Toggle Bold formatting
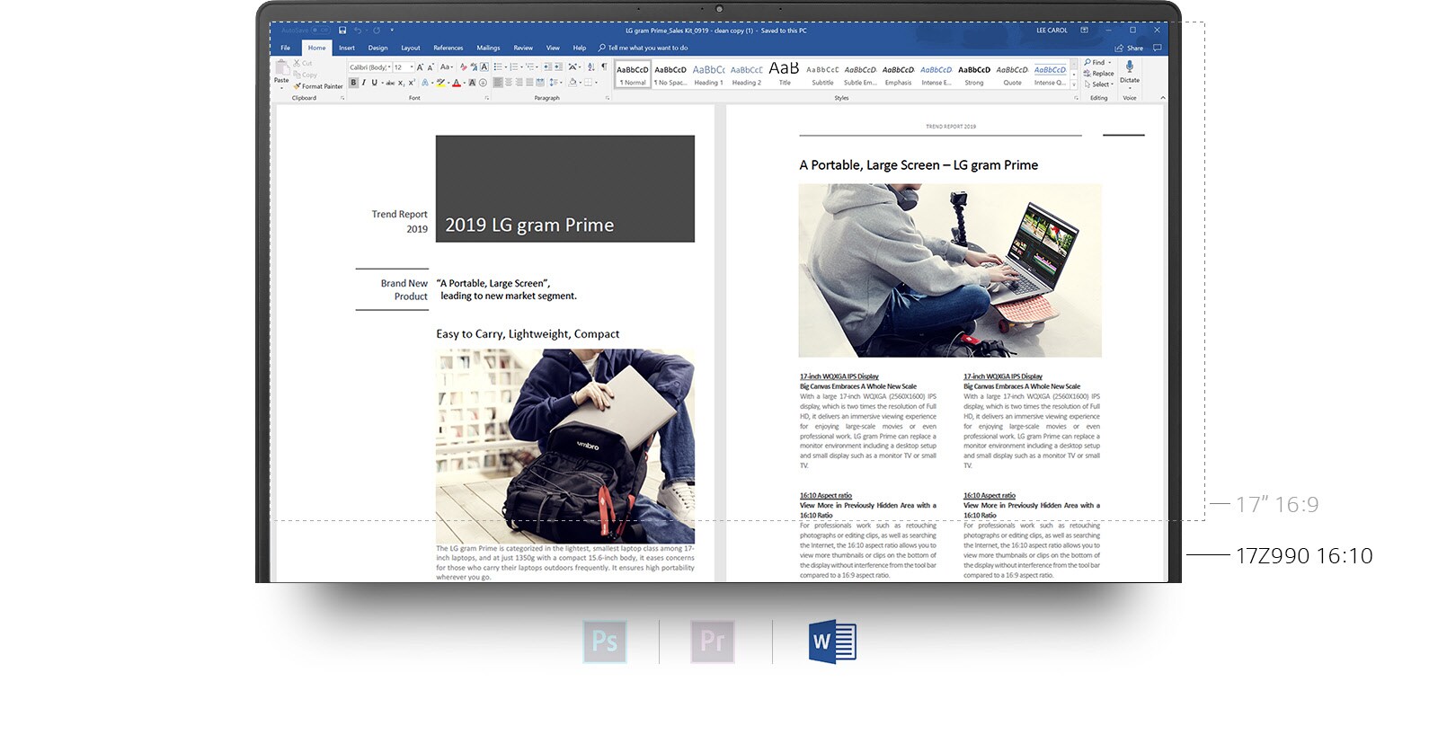1438x752 pixels. [x=353, y=83]
